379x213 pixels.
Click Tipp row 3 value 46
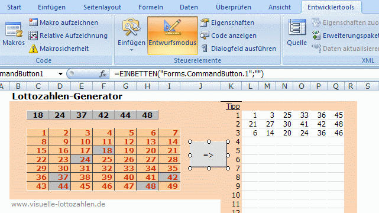(336, 133)
